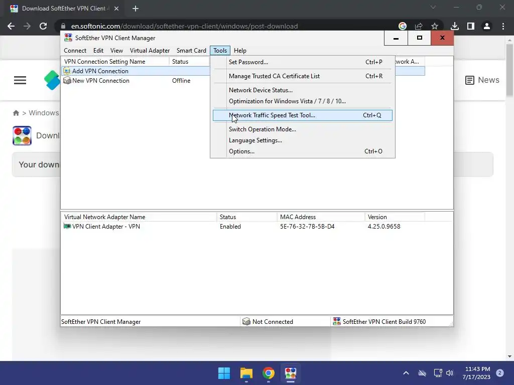Bookmark this page with star icon

coord(435,26)
